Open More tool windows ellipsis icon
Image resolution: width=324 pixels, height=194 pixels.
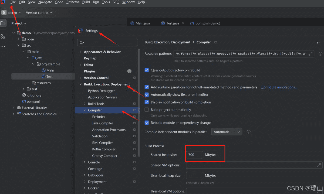click(3, 47)
